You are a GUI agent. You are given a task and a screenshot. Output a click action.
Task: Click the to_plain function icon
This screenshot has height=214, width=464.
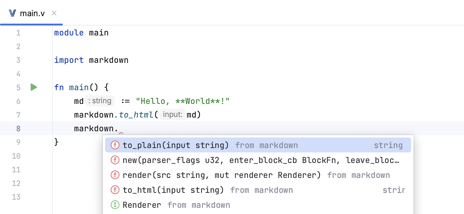coord(115,145)
